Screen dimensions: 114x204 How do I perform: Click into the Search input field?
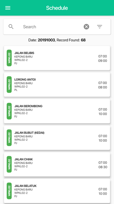52,27
